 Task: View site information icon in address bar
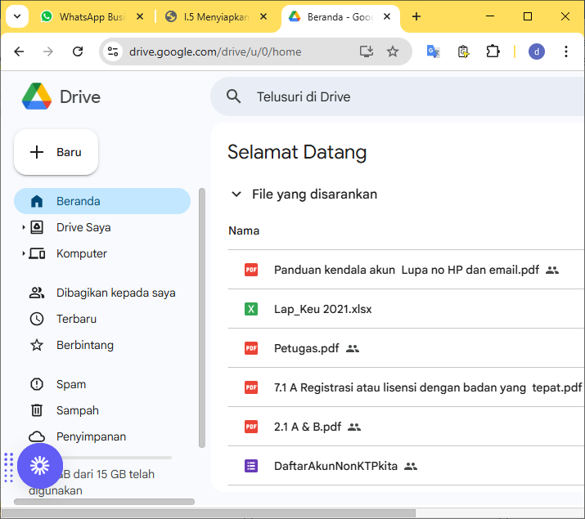click(113, 51)
